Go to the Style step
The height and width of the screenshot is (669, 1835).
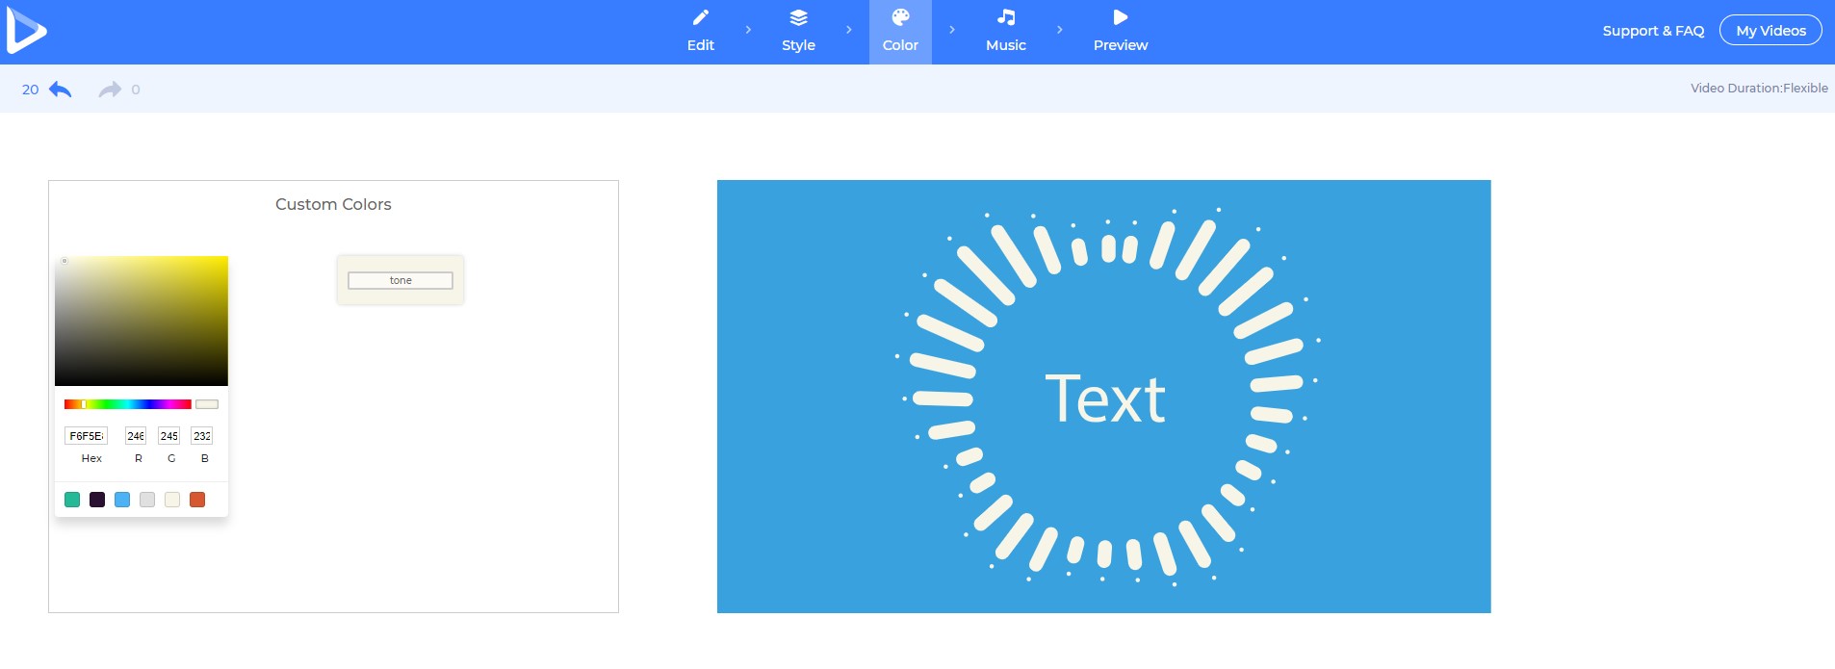pyautogui.click(x=798, y=31)
